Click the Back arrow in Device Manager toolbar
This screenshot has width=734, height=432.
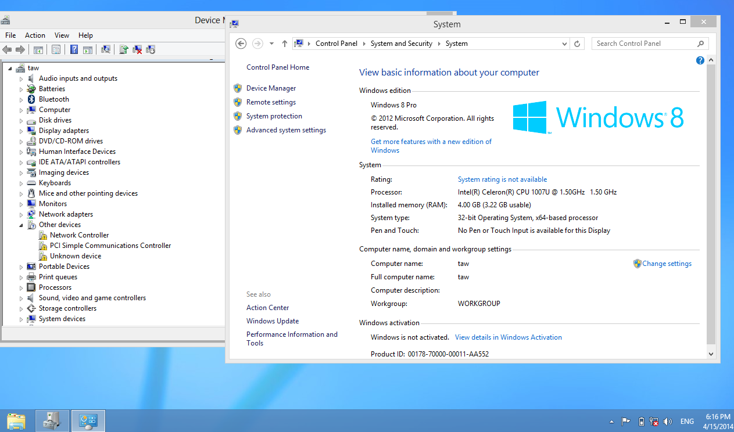[x=8, y=50]
